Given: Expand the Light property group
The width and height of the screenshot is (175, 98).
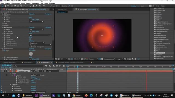Looking at the screenshot, I should tap(3, 24).
